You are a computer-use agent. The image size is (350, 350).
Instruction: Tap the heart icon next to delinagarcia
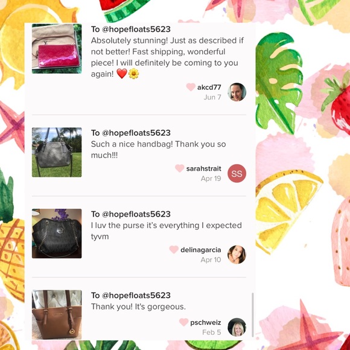(174, 250)
